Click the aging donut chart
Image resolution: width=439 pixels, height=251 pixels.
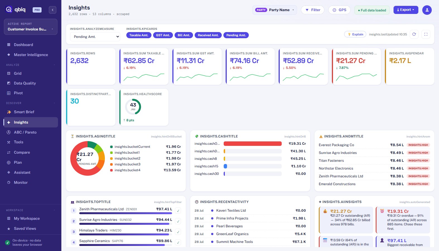click(x=88, y=158)
